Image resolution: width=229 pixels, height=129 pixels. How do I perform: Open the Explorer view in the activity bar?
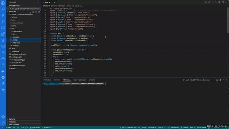pos(3,3)
